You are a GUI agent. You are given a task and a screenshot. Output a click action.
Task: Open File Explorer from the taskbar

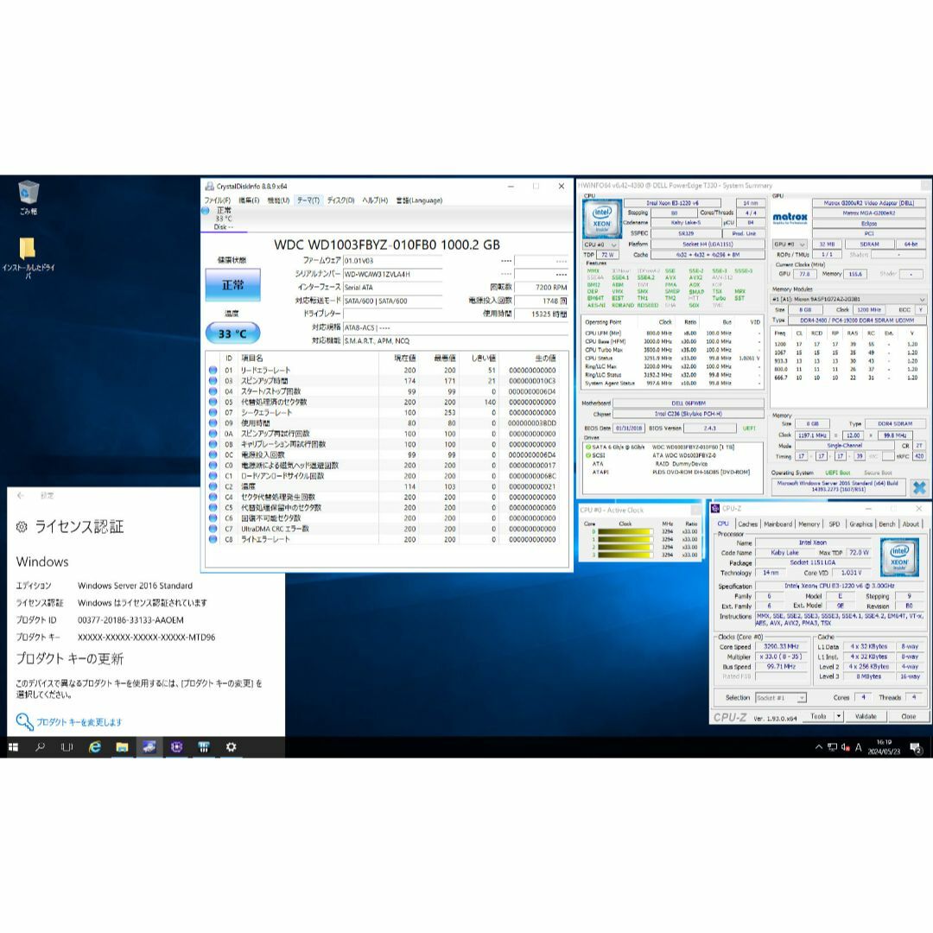(x=122, y=746)
